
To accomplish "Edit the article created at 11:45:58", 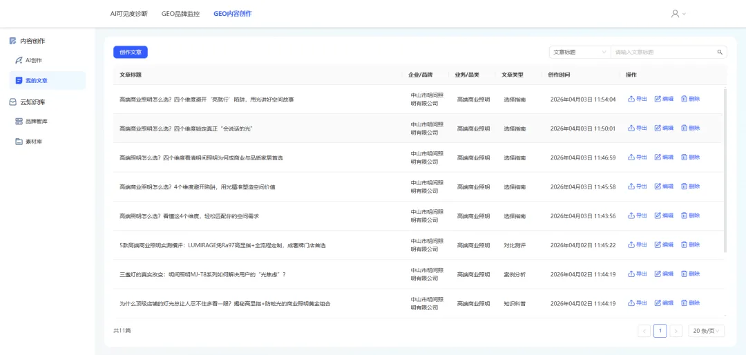I will tap(664, 186).
